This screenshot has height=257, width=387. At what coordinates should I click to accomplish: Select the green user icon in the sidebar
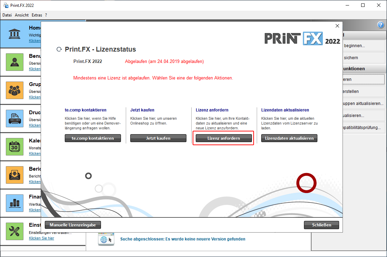[x=14, y=62]
